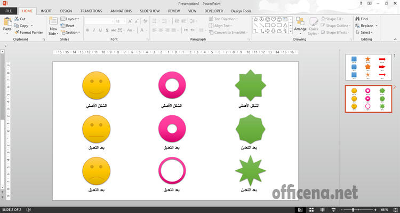Click the Find binoculars icon
This screenshot has width=400, height=213.
point(357,19)
